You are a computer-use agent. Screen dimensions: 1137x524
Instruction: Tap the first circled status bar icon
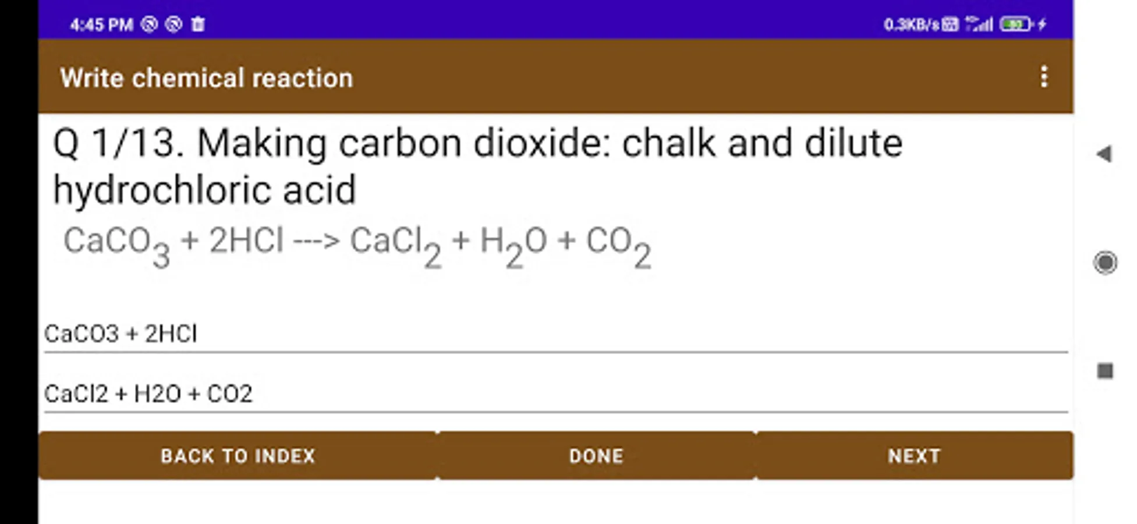149,24
